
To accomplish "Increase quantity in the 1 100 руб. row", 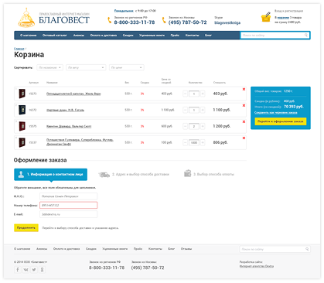I will pos(203,110).
